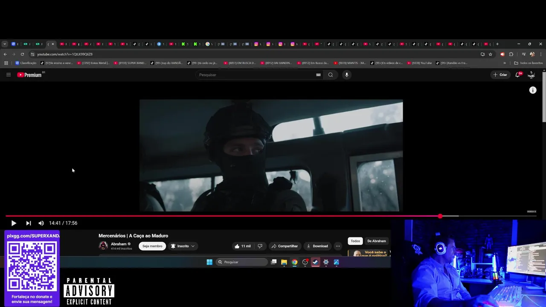View site information icon in address bar
Viewport: 546px width, 307px height.
pos(32,54)
